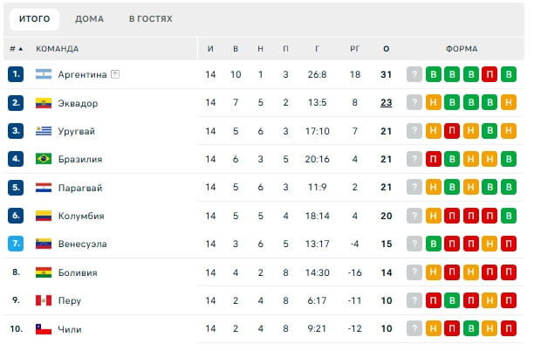The width and height of the screenshot is (534, 351).
Task: Sort standings by the РГ goal difference header
Action: pyautogui.click(x=354, y=49)
